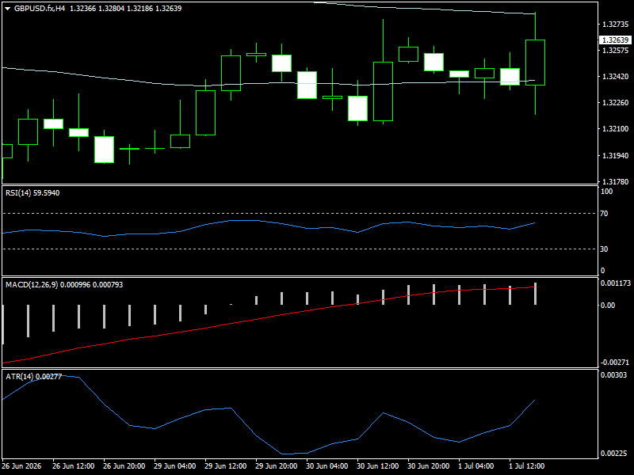Image resolution: width=634 pixels, height=475 pixels.
Task: Select the latest candle at 1 Jul 12:00
Action: point(536,63)
